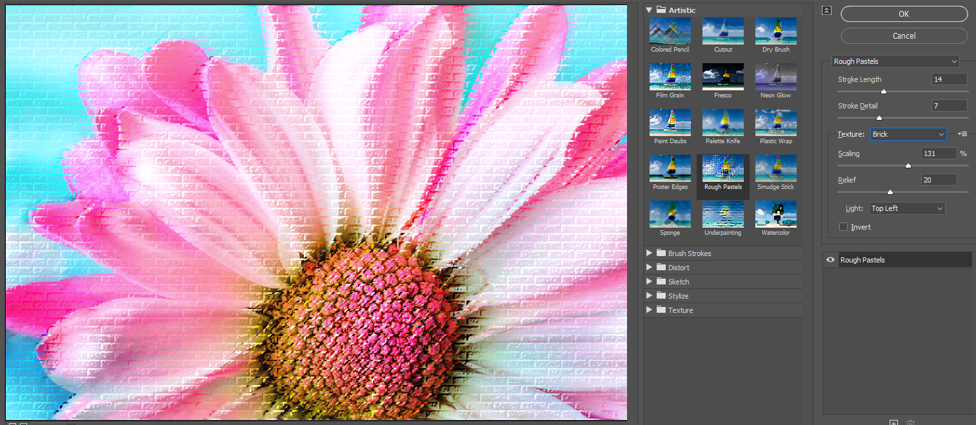The image size is (976, 425).
Task: Add a new effect layer
Action: (893, 422)
